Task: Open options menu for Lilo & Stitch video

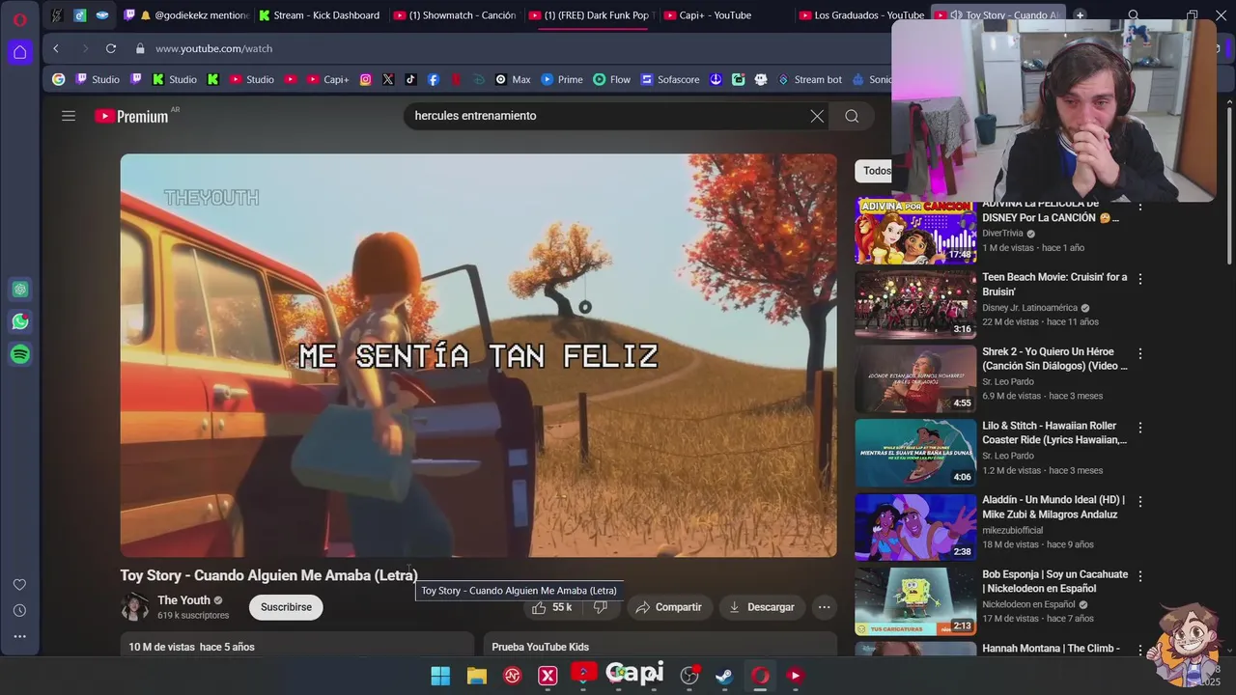Action: 1139,428
